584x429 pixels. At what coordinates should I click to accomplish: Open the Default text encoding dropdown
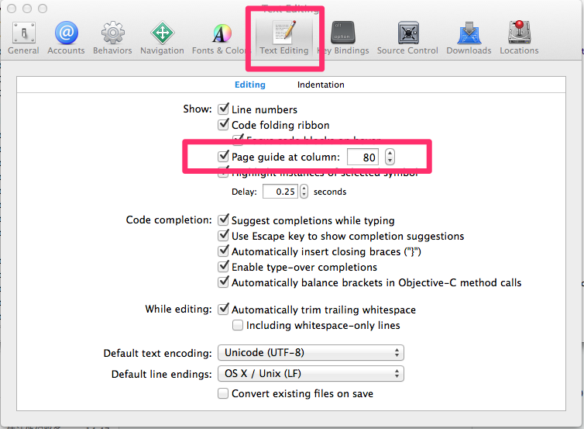[x=311, y=352]
